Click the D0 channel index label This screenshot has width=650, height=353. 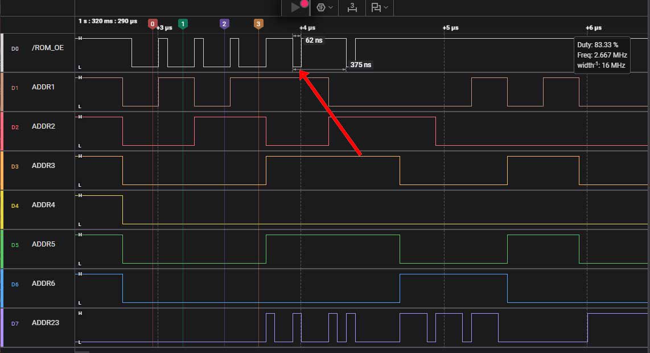tap(15, 48)
